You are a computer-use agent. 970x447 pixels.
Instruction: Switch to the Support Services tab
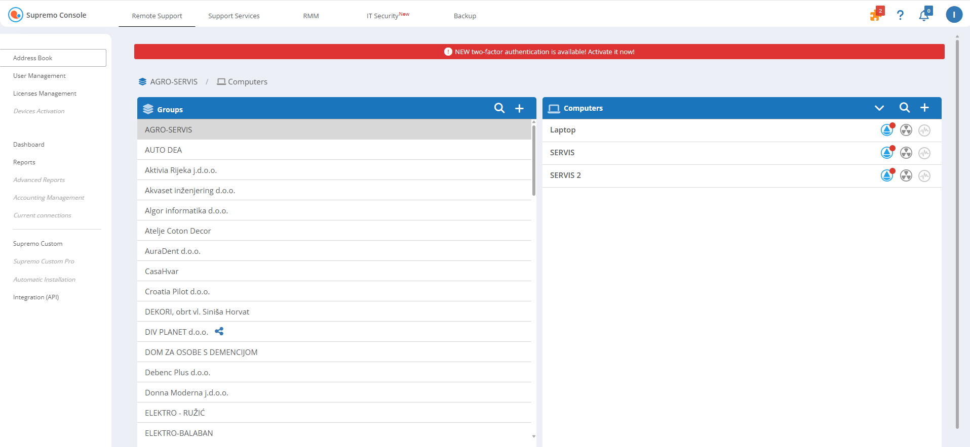click(234, 16)
